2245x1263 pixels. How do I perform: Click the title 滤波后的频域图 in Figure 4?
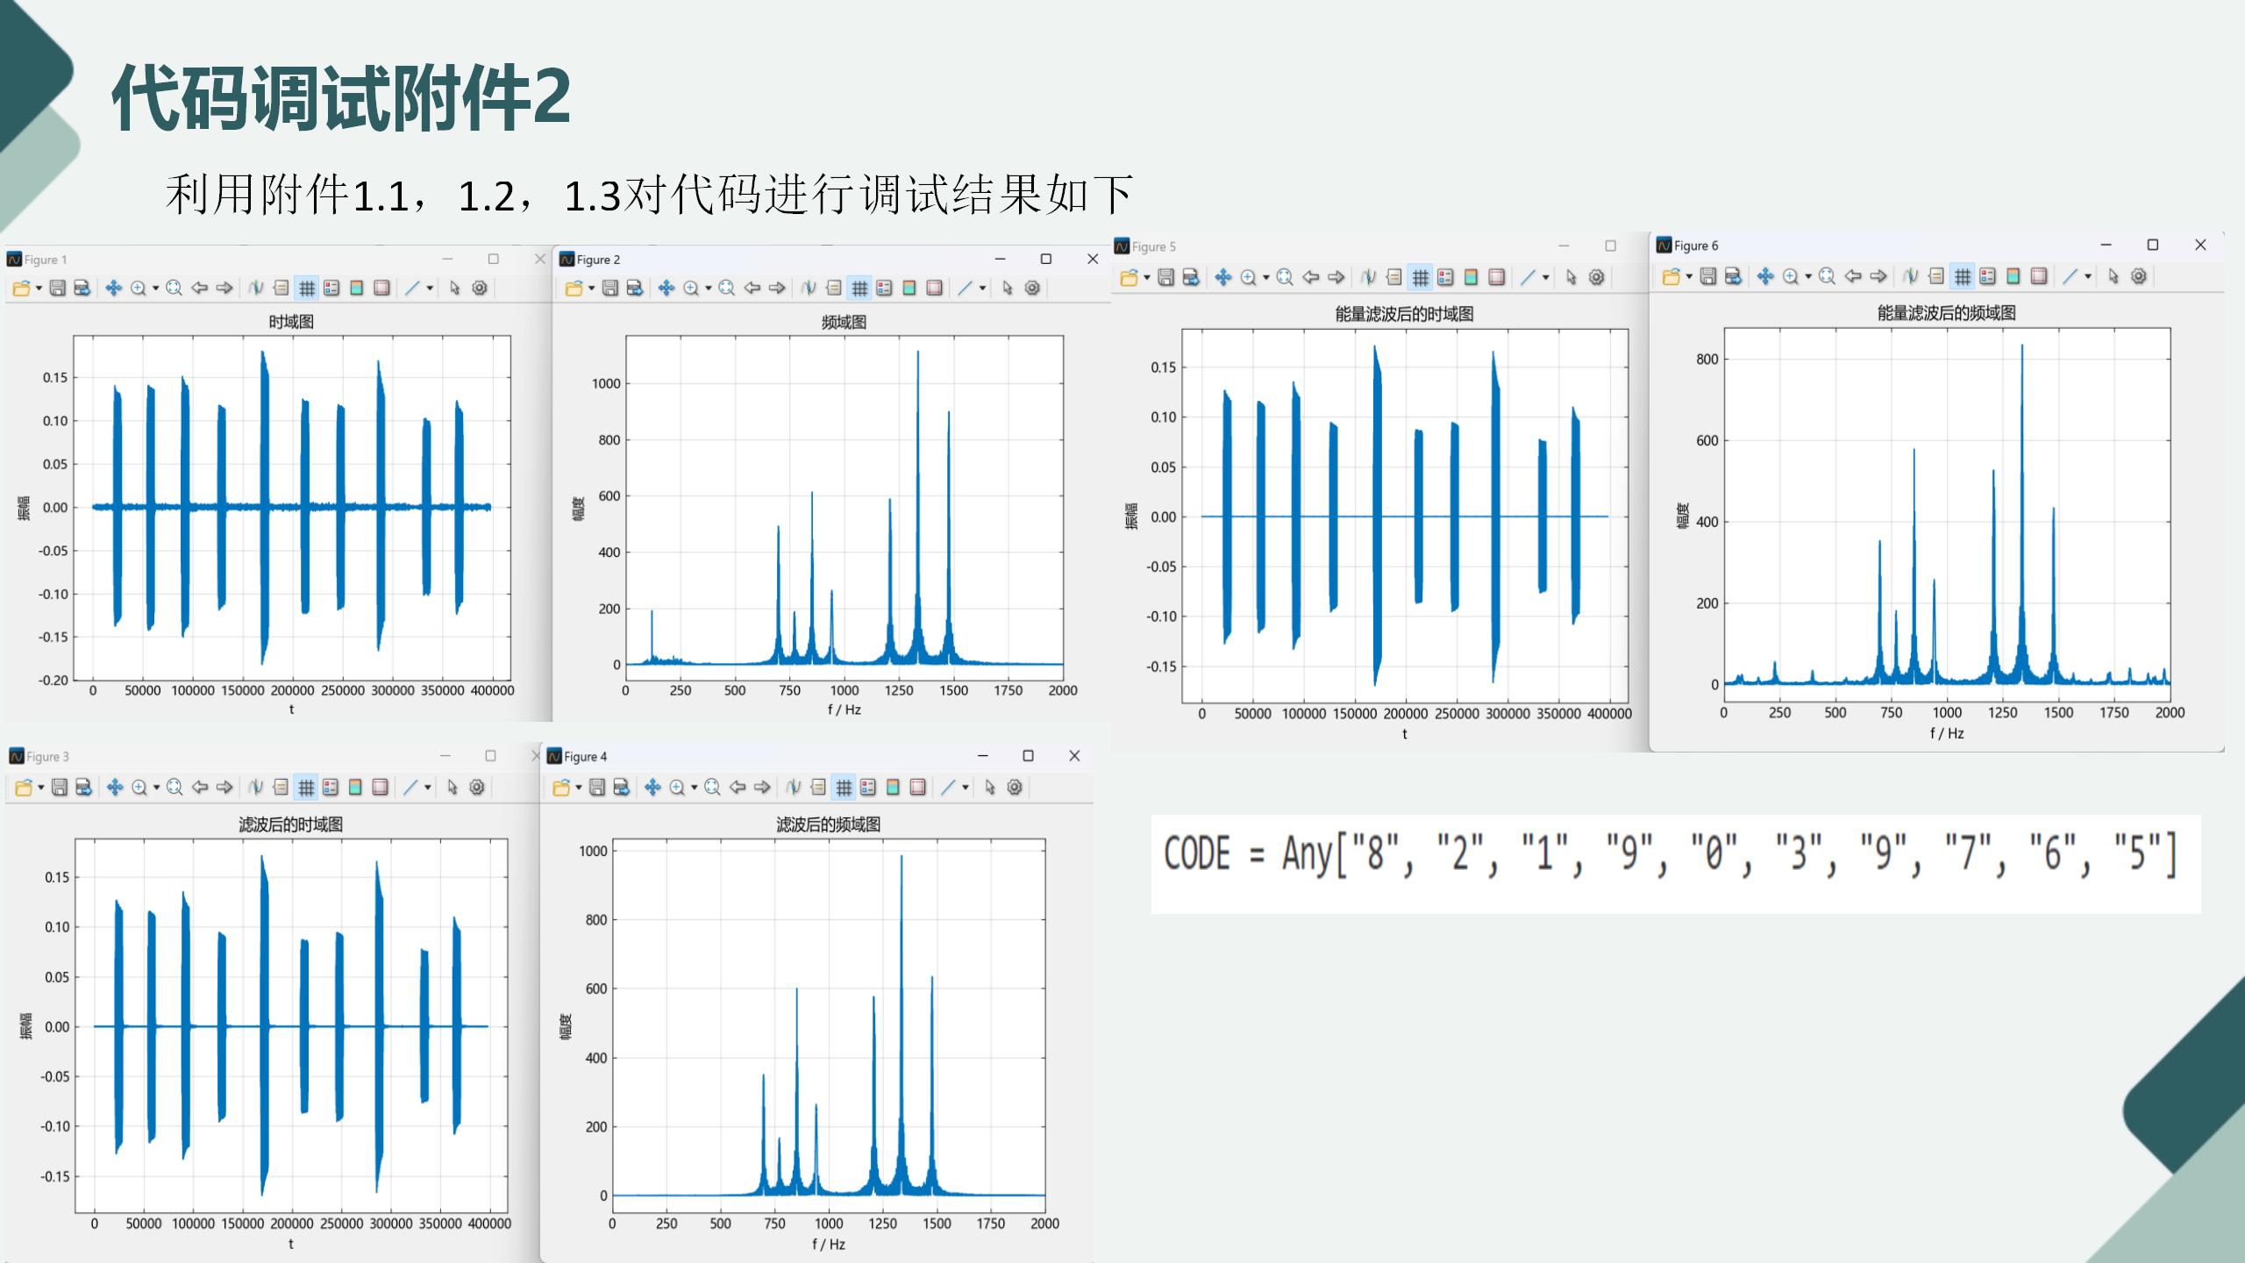pos(829,824)
